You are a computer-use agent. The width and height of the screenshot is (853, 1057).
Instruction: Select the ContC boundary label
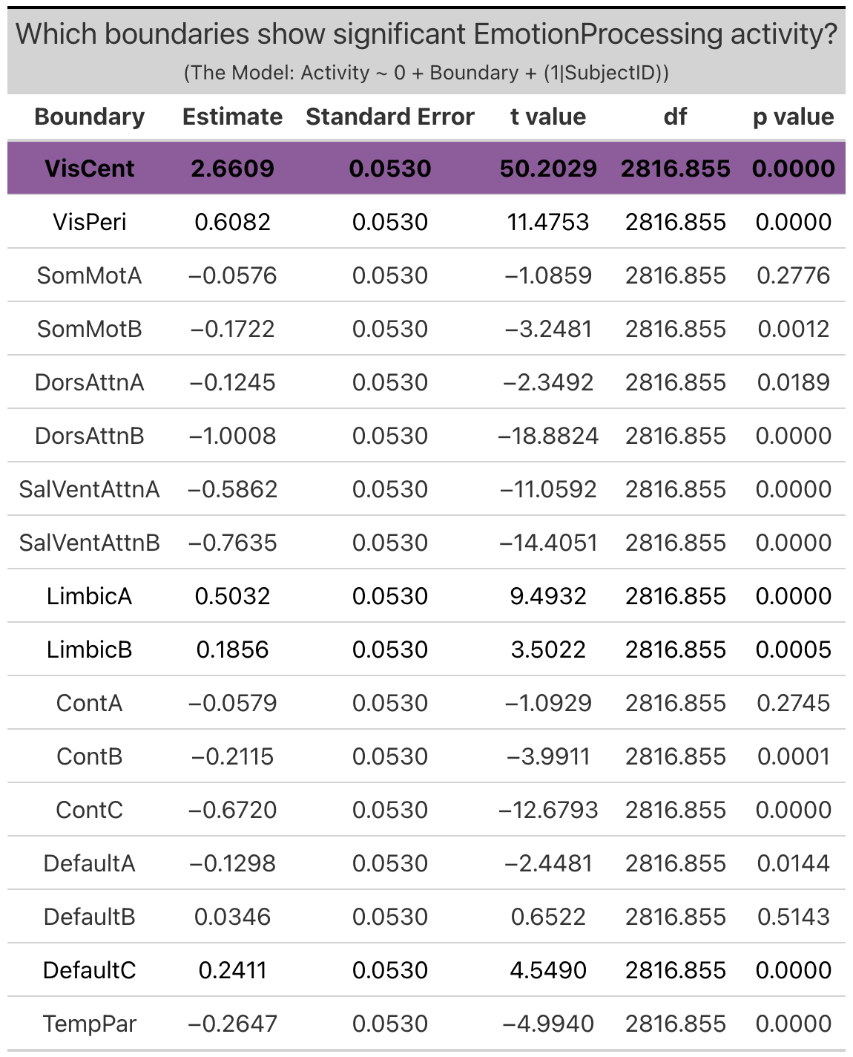[90, 810]
